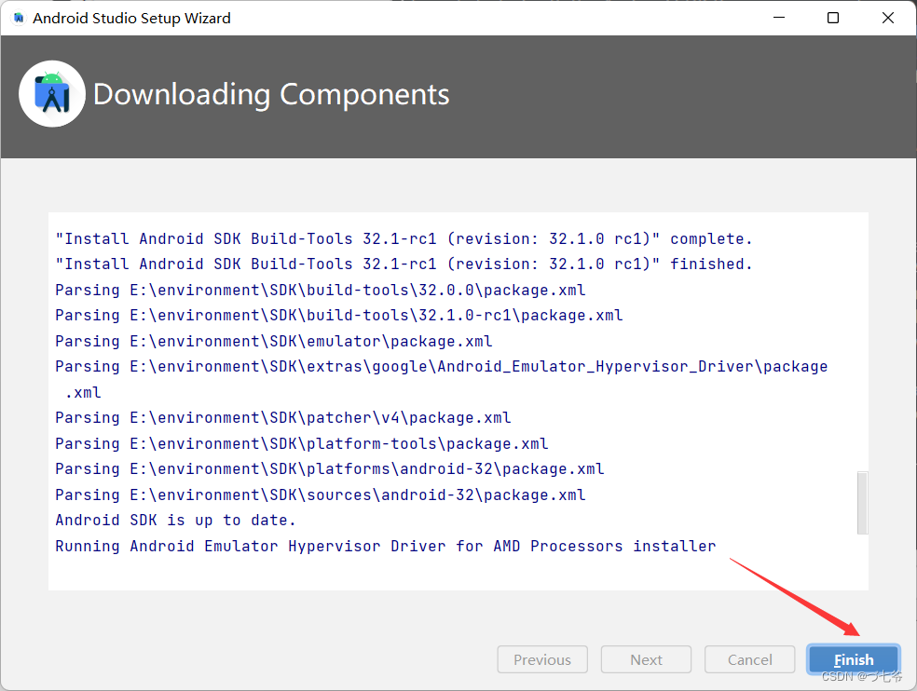The width and height of the screenshot is (917, 691).
Task: Click the build-tools\32.1.0-rc1\package.xml line
Action: click(x=339, y=315)
